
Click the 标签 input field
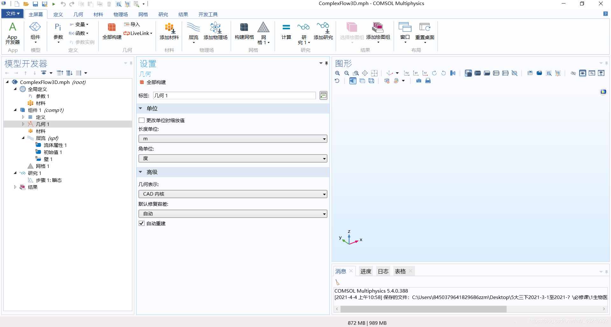pyautogui.click(x=234, y=95)
